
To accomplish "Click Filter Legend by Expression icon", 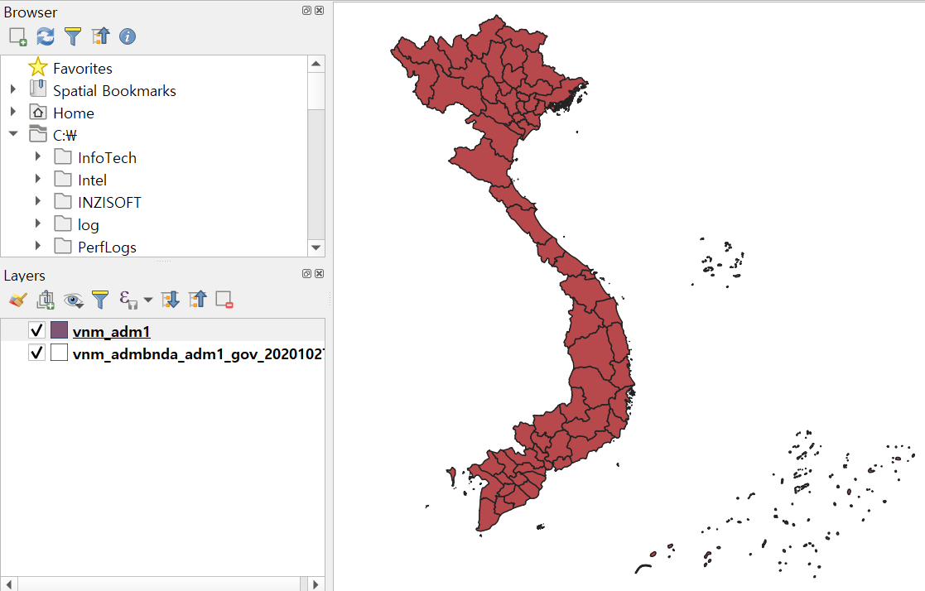I will point(128,300).
